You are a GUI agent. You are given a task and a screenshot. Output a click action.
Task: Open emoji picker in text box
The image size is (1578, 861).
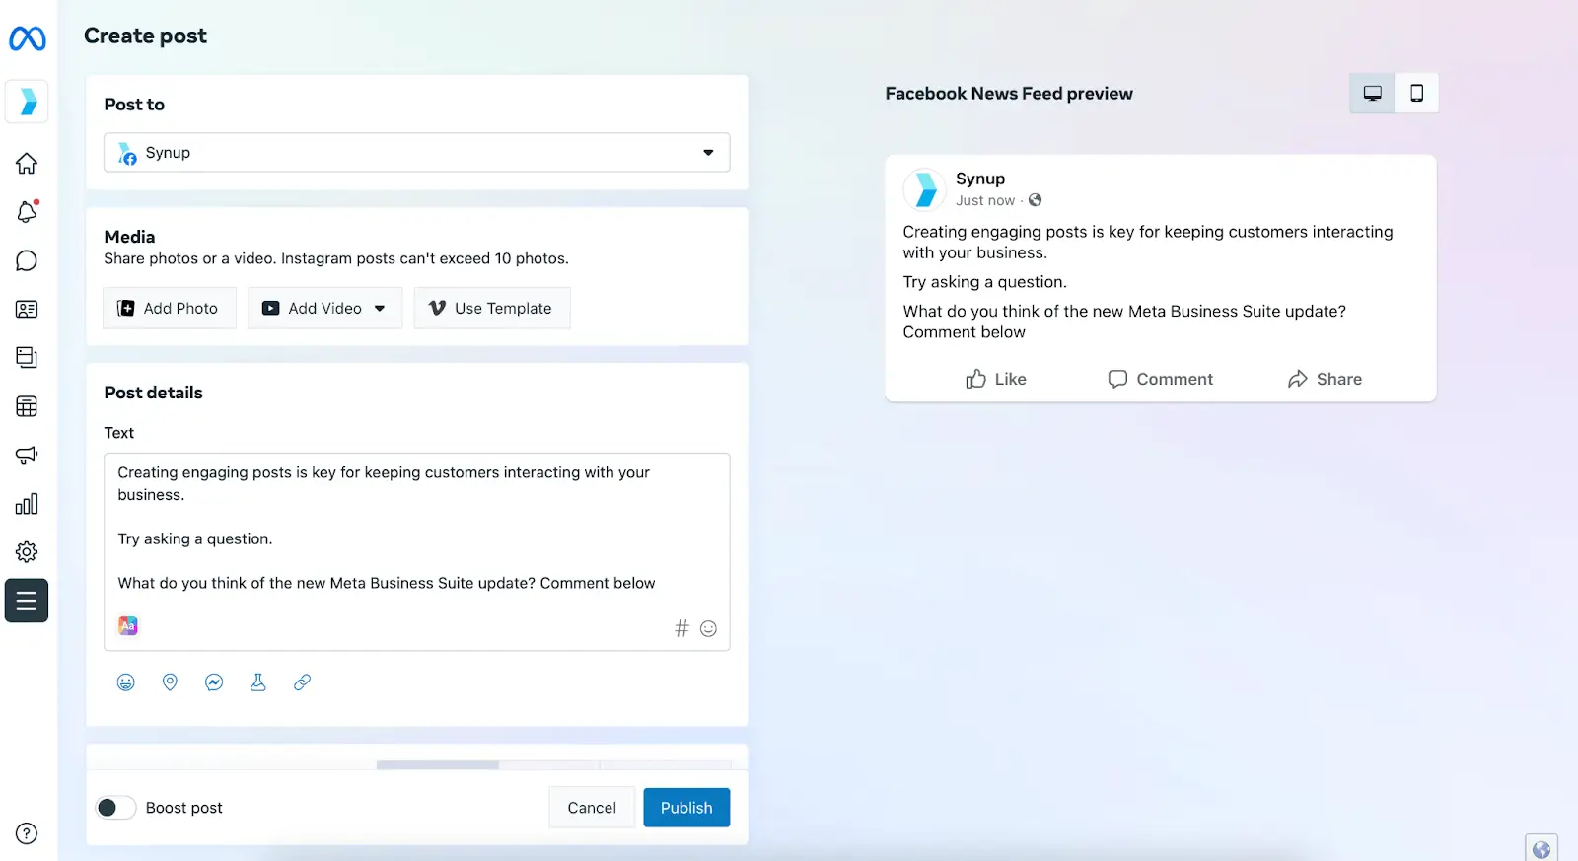point(708,628)
